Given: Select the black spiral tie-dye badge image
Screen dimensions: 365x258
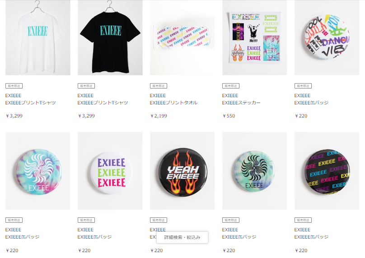Looking at the screenshot, I should pos(255,171).
